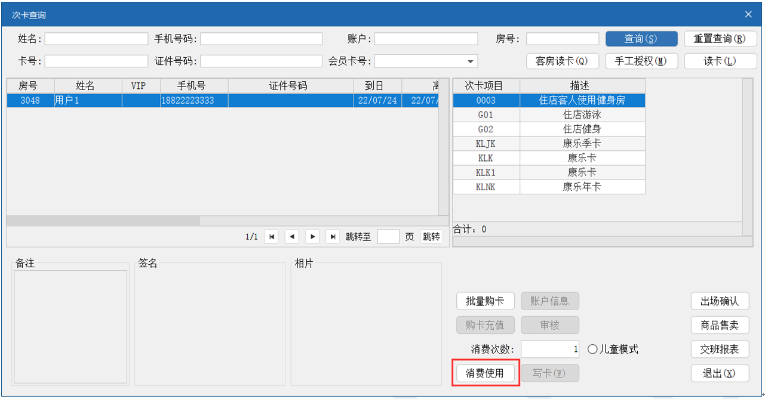Screen dimensions: 765x399
Task: Click the 手机号码 input field
Action: 261,39
